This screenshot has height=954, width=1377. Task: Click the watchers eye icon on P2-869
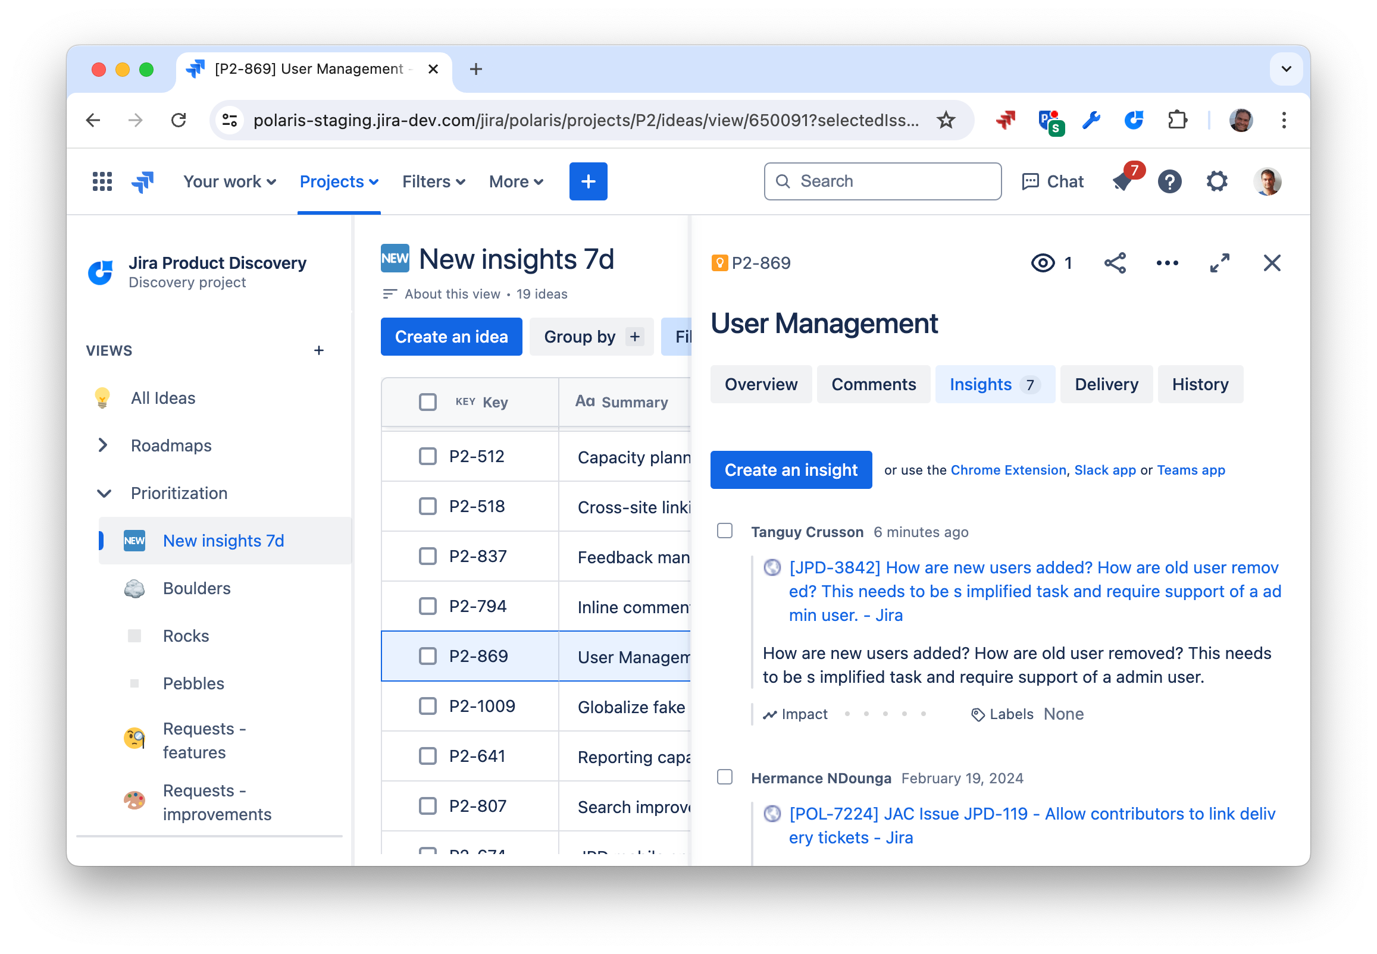point(1043,263)
